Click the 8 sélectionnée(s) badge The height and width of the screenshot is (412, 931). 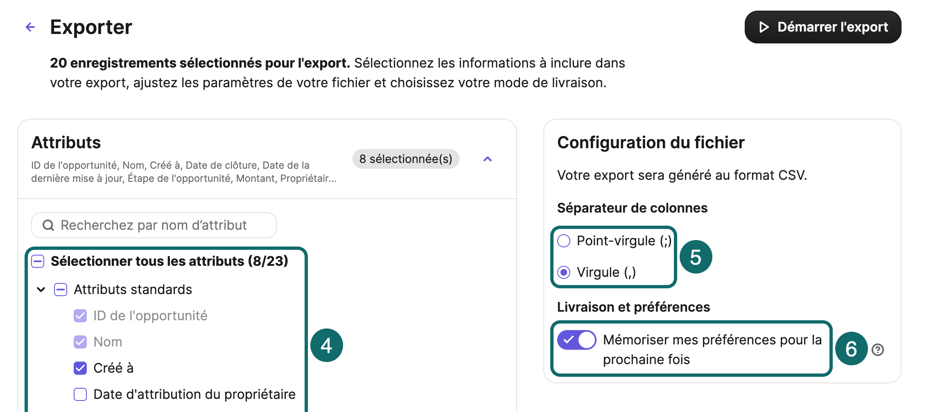click(405, 159)
